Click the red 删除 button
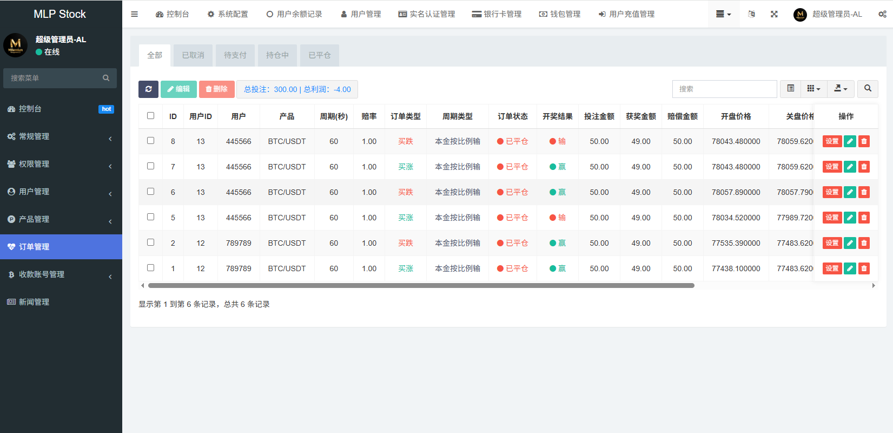This screenshot has height=433, width=893. [217, 89]
